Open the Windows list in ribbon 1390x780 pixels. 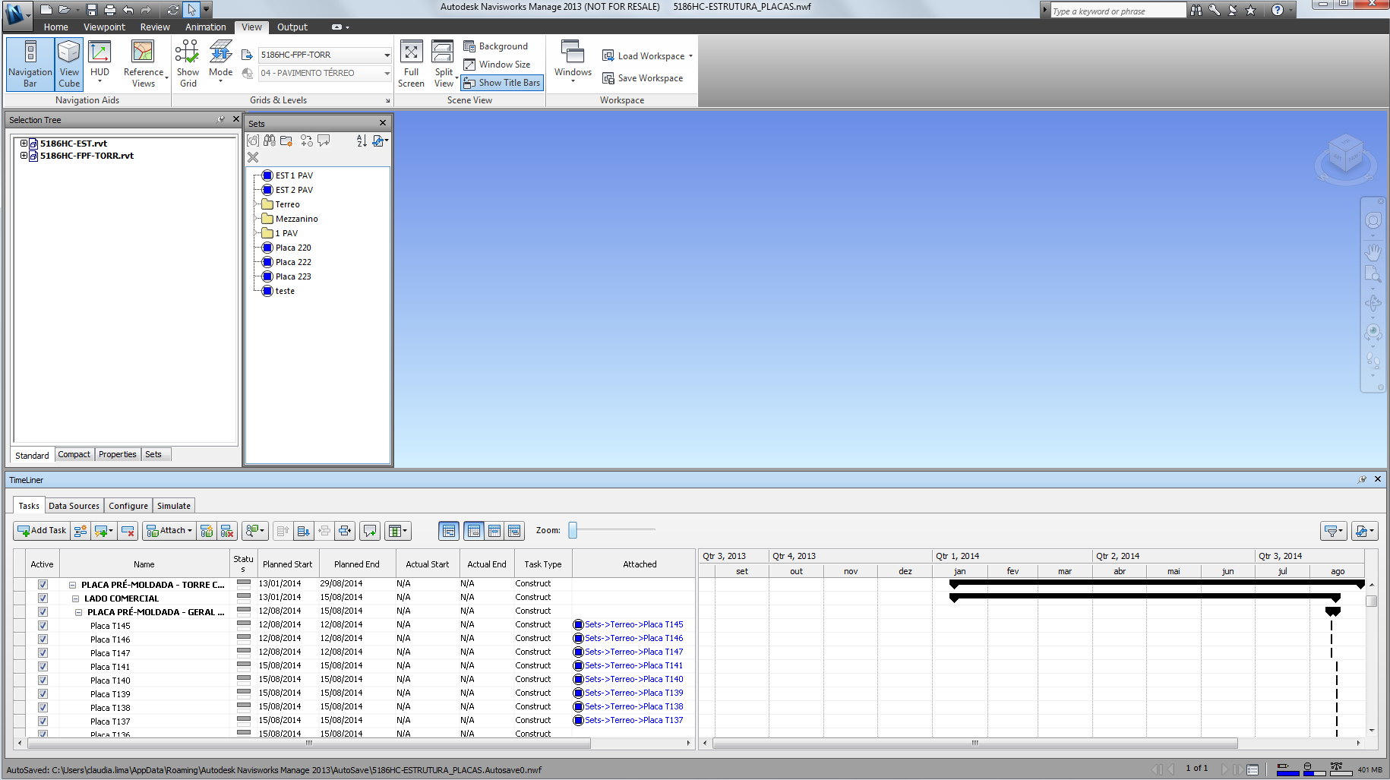coord(573,61)
